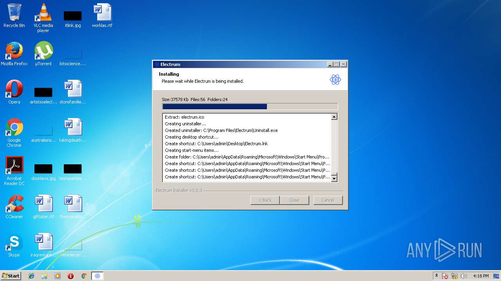Open thanvacatio document on desktop
The image size is (501, 281).
[x=73, y=207]
